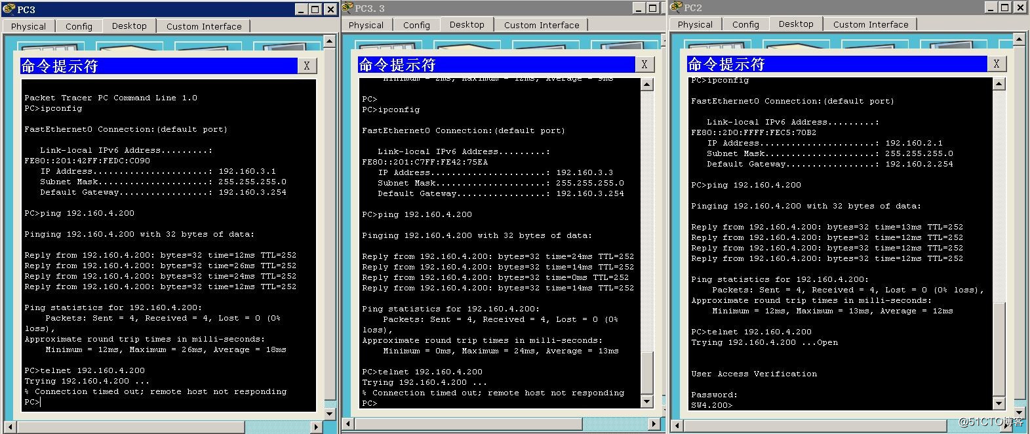Click PC3.3 terminal scrollbar up arrow
Viewport: 1030px width, 434px height.
(x=647, y=85)
